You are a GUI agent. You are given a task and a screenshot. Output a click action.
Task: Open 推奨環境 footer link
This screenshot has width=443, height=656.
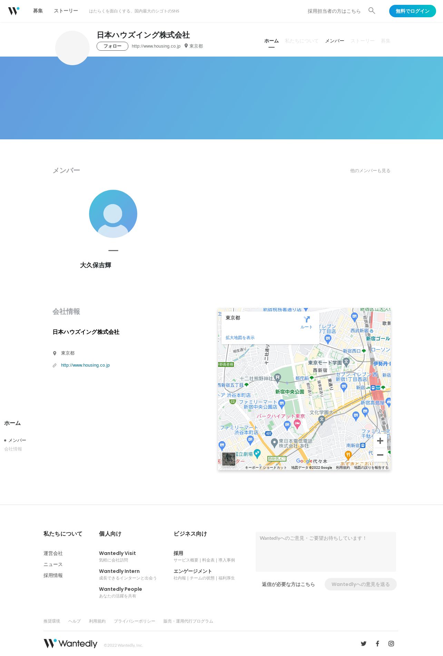coord(52,621)
